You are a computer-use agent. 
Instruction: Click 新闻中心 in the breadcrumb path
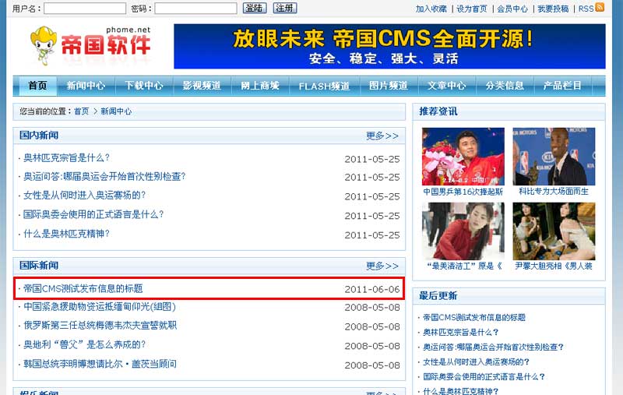(x=116, y=111)
